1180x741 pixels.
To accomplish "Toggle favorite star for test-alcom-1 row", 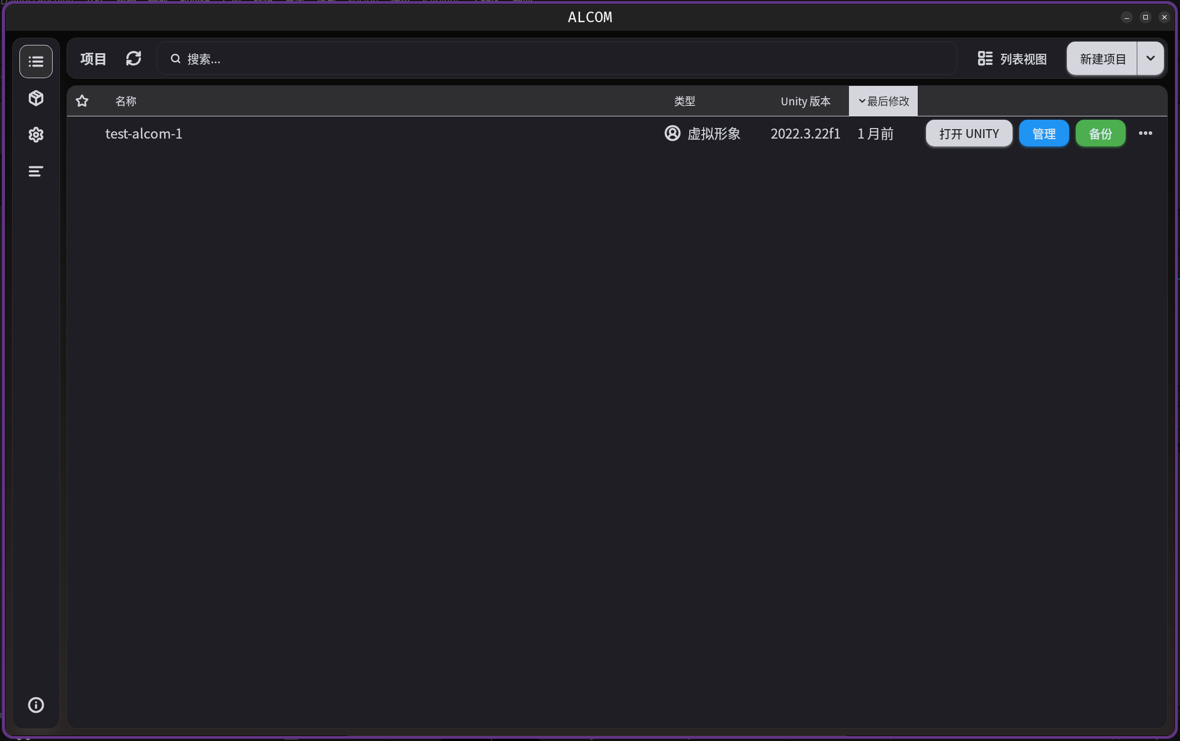I will tap(83, 134).
